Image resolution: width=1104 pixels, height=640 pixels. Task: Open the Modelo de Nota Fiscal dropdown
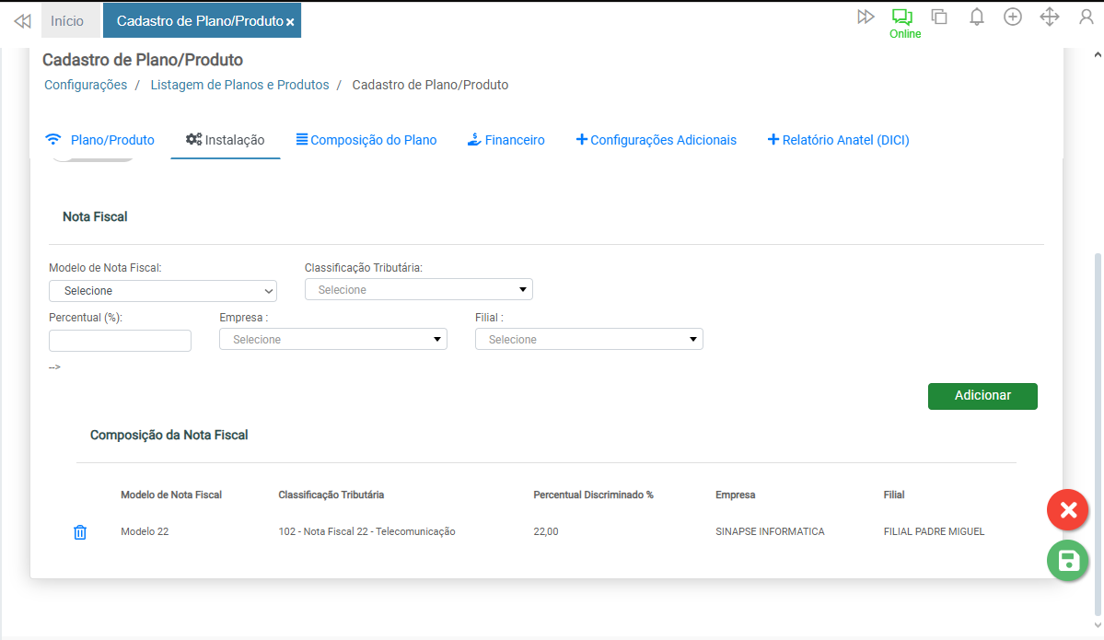[163, 291]
